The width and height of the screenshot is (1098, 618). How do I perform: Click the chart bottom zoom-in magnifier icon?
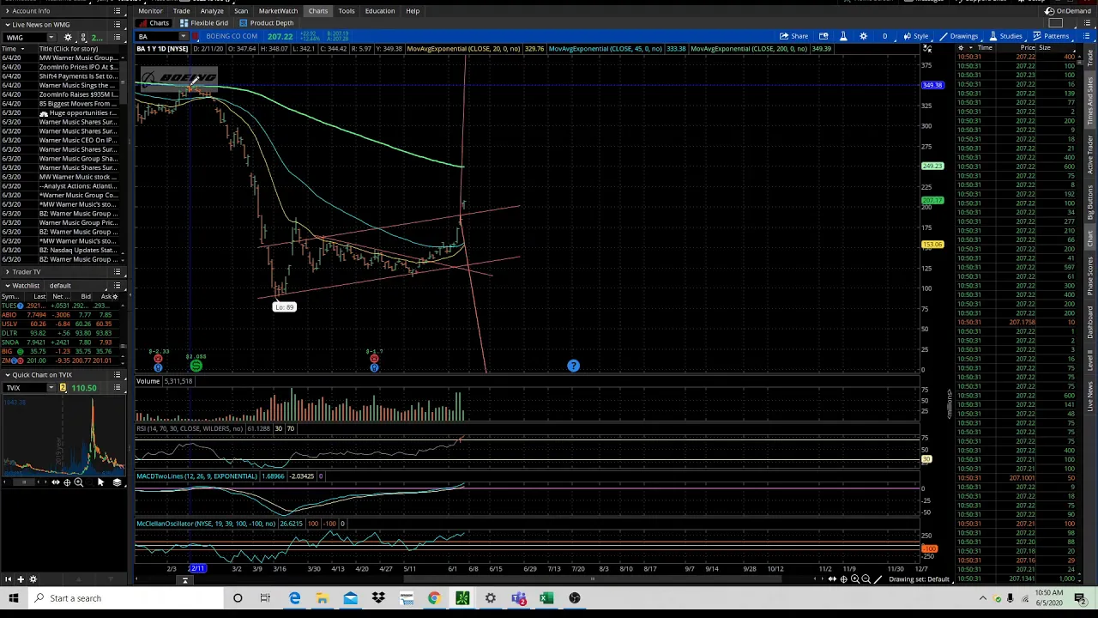pos(854,579)
